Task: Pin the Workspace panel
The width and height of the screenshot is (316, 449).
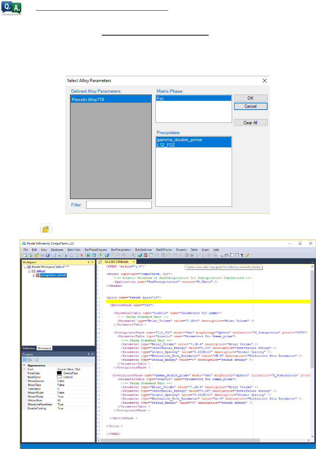Action: coord(88,262)
